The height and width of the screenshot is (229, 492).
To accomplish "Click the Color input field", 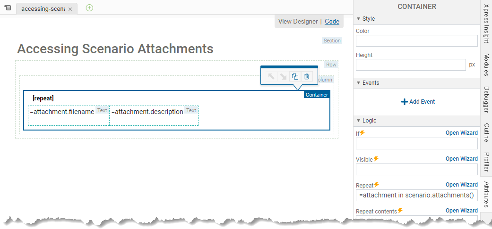I will point(416,41).
